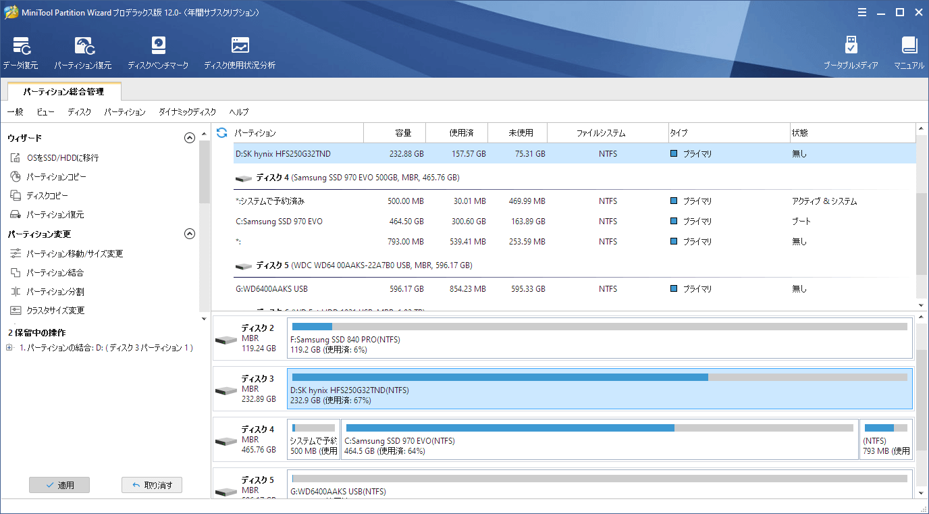Sort by 容量 column header
The width and height of the screenshot is (929, 514).
(x=394, y=133)
